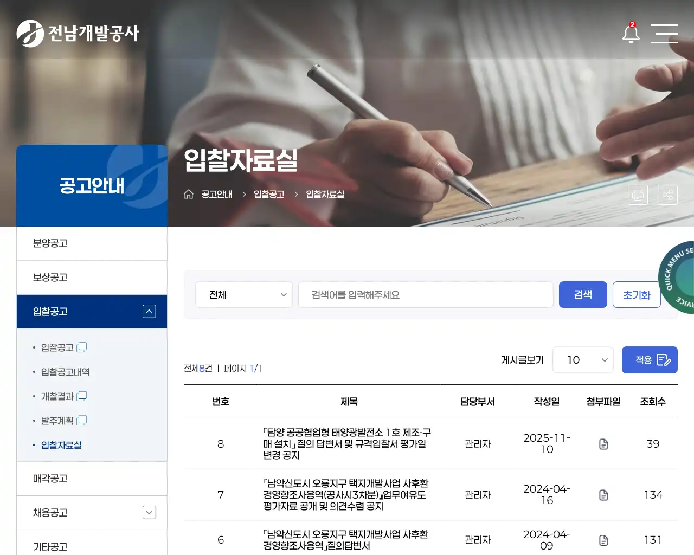Click 입찰공고 in the breadcrumb
The image size is (694, 555).
coord(269,194)
